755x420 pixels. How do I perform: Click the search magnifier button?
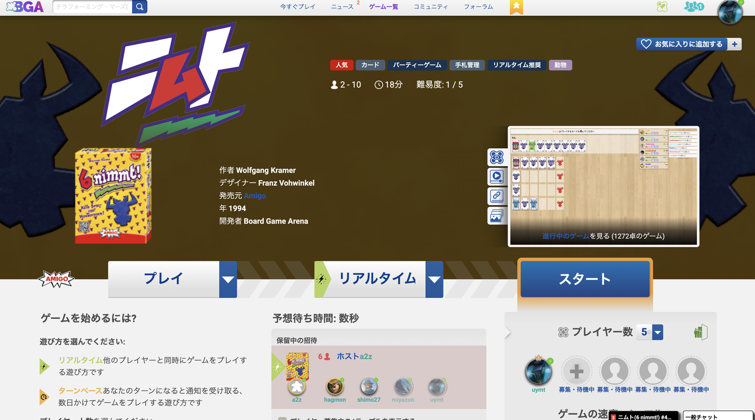coord(139,7)
